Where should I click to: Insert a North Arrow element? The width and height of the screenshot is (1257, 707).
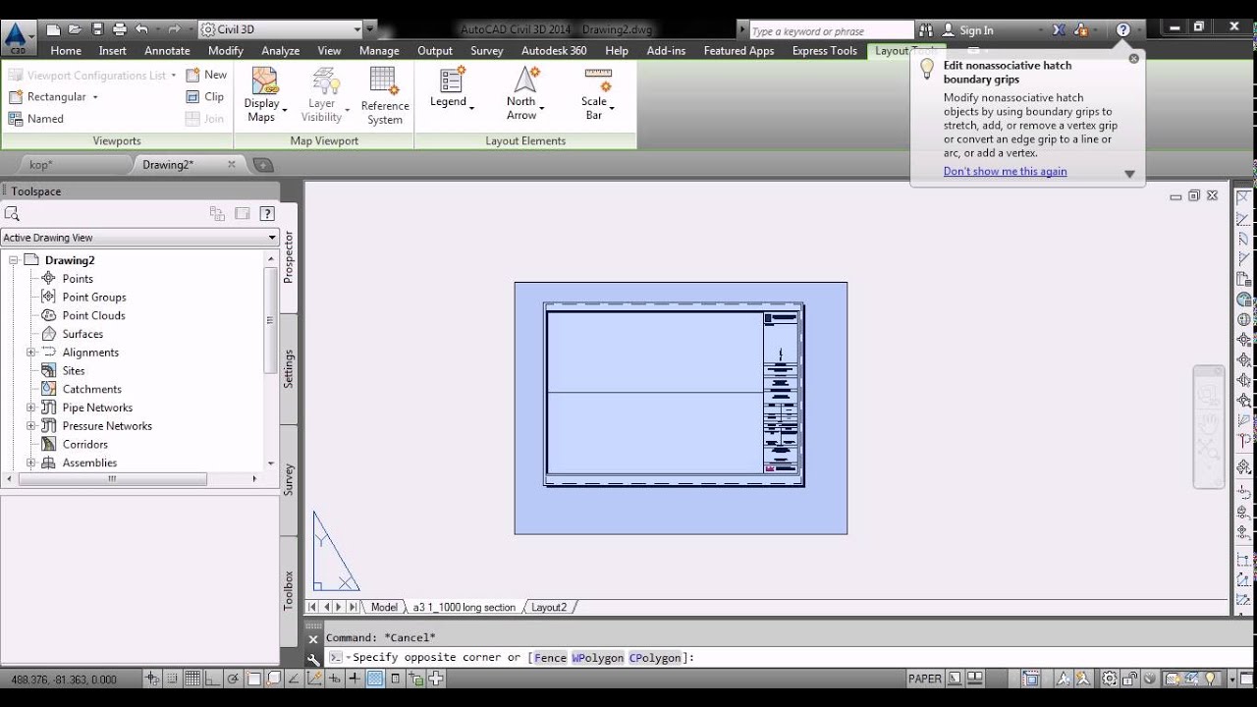click(x=525, y=93)
